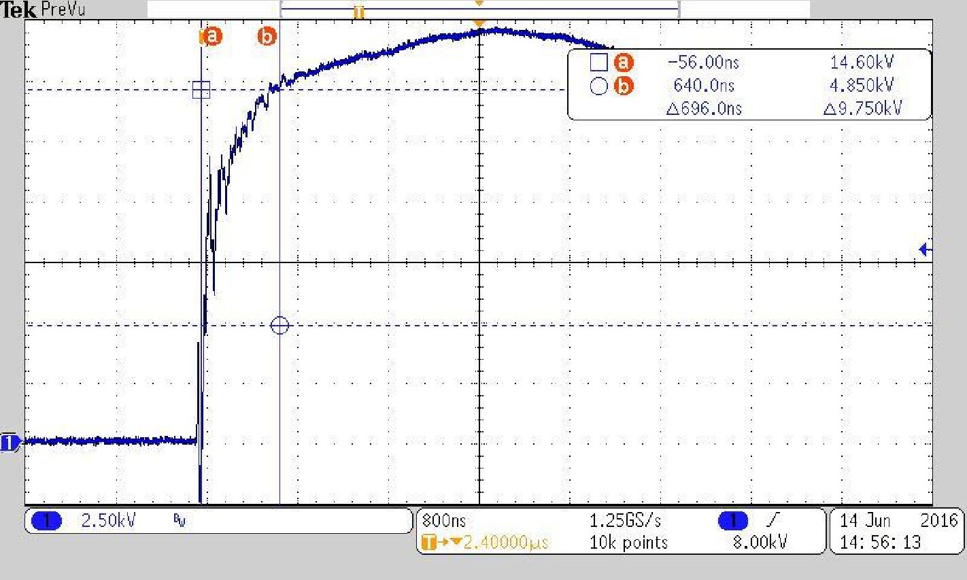Click the rising edge trigger slope icon
The image size is (967, 580).
pyautogui.click(x=773, y=521)
